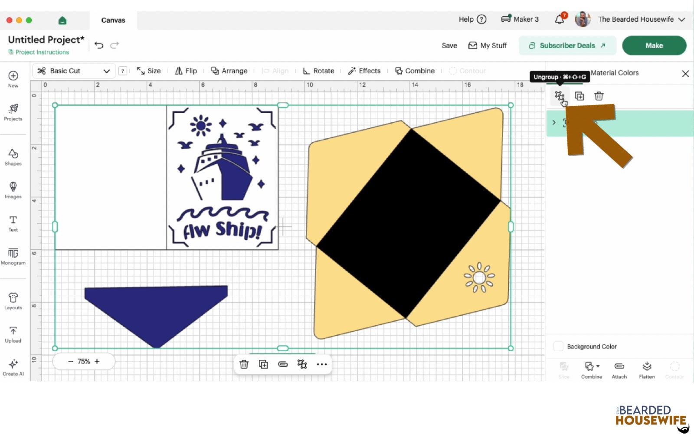Screen dimensions: 694x441
Task: Open the notifications bell
Action: [560, 19]
